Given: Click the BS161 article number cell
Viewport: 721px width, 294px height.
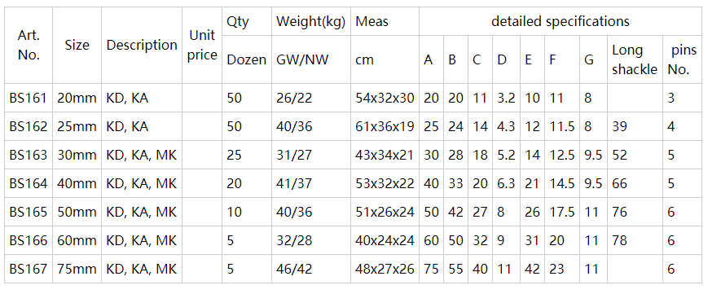Looking at the screenshot, I should click(x=29, y=98).
